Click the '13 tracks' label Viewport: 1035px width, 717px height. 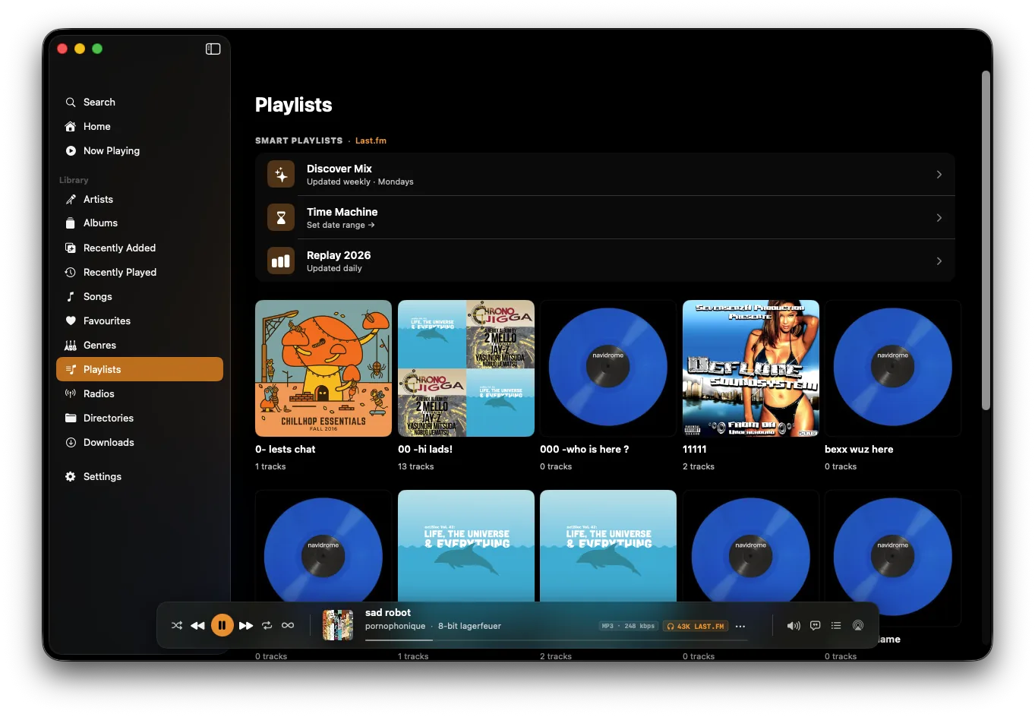click(x=415, y=466)
